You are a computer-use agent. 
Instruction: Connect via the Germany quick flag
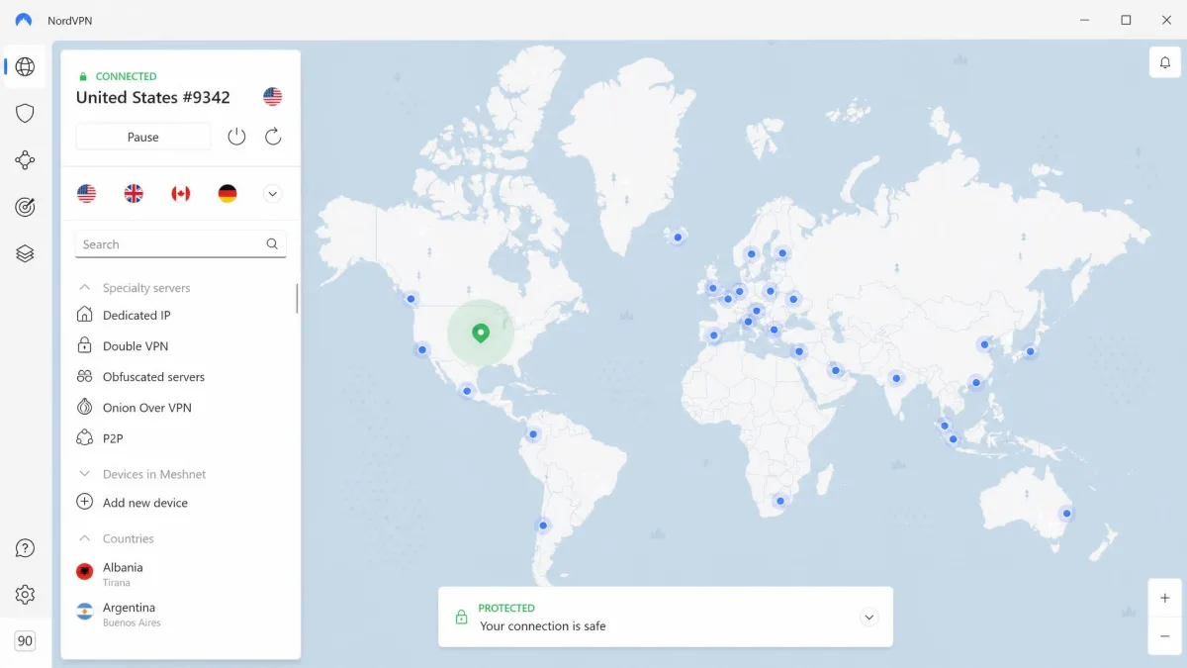click(x=228, y=194)
